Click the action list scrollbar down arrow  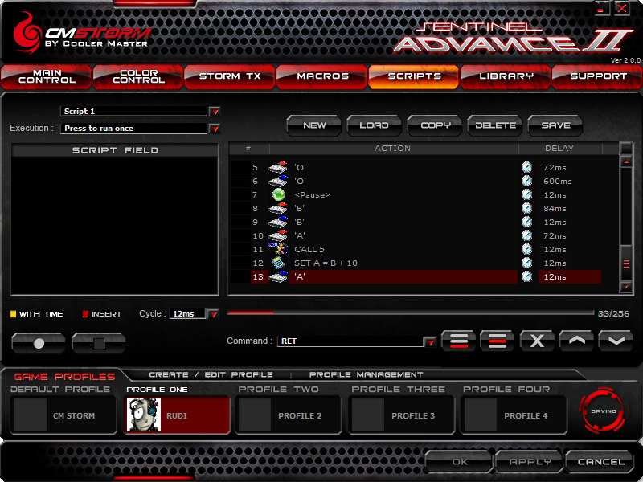(626, 287)
